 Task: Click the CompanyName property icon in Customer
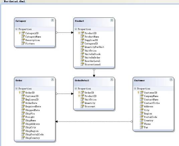pos(142,96)
